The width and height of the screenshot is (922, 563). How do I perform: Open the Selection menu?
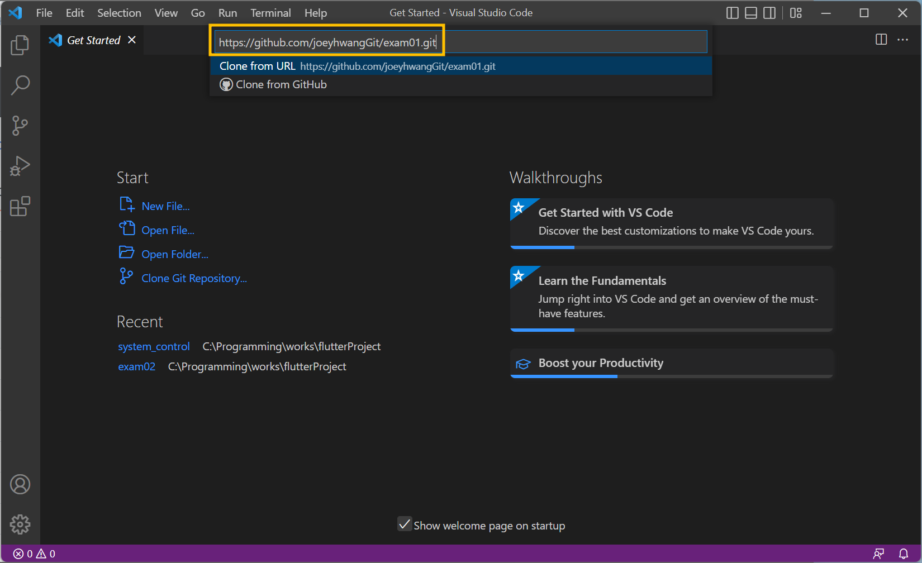pos(119,13)
